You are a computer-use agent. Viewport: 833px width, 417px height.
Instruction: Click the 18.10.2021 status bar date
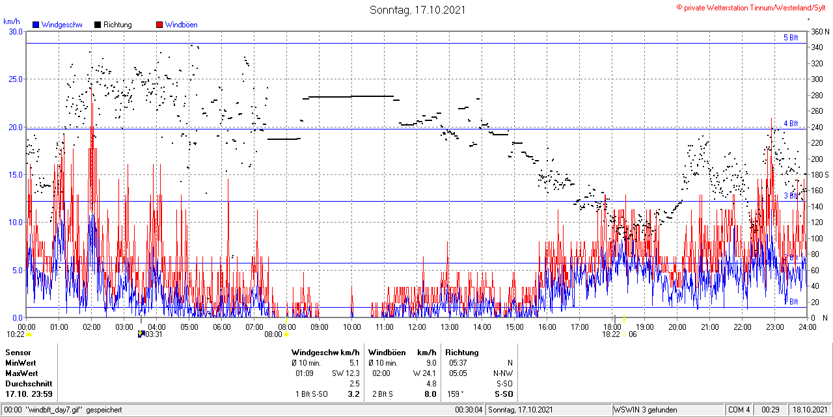pyautogui.click(x=809, y=410)
